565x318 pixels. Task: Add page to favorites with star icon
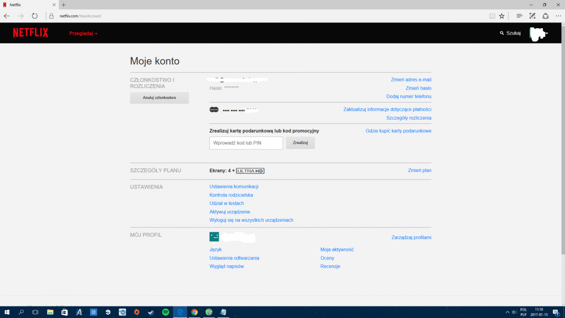(502, 16)
